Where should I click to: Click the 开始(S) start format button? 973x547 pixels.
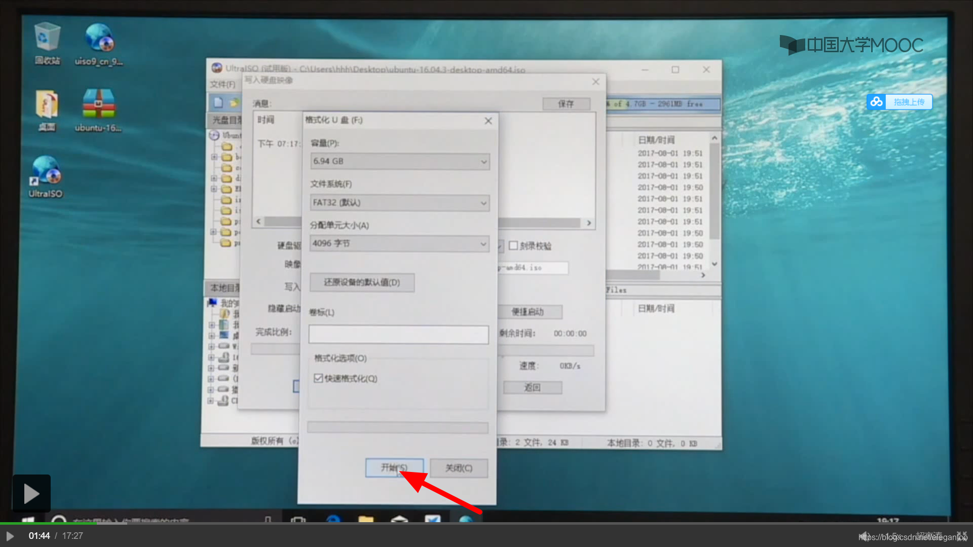pyautogui.click(x=394, y=467)
